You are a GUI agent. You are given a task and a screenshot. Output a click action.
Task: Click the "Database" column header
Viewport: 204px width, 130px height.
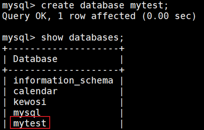pyautogui.click(x=35, y=59)
